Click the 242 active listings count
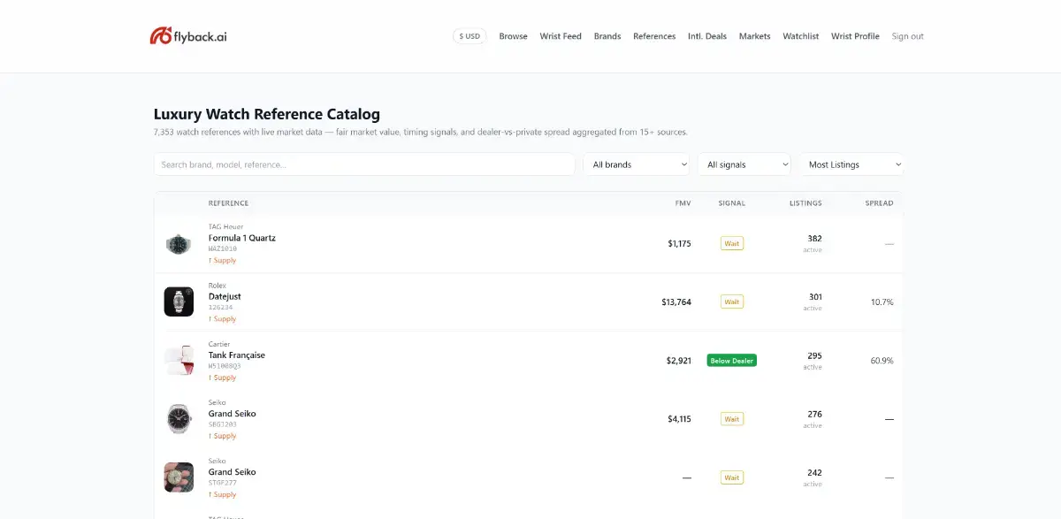 (x=814, y=472)
